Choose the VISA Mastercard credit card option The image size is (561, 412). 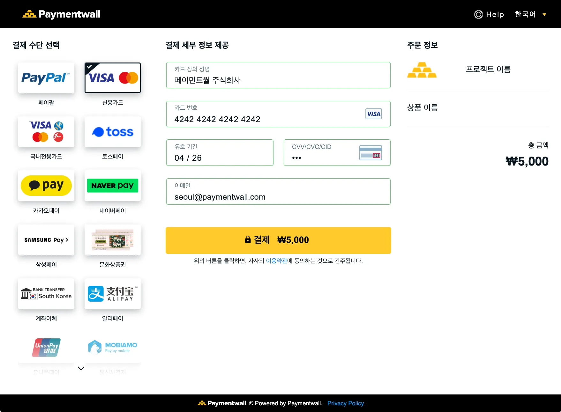113,78
